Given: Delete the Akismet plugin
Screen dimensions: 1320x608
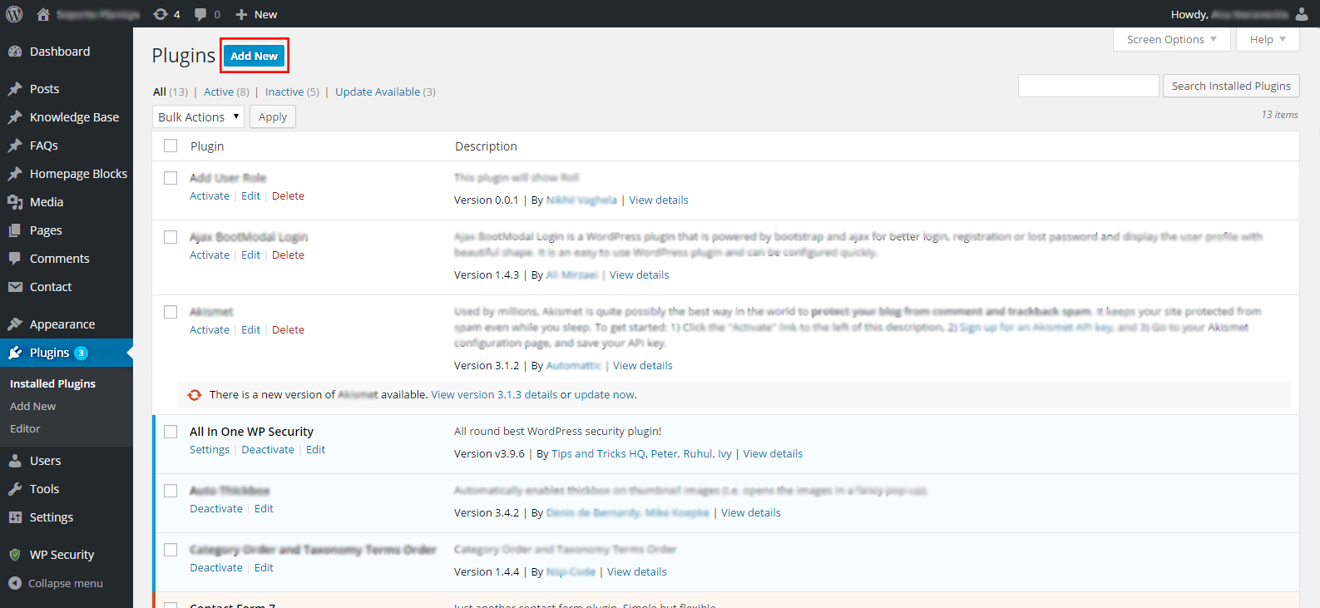Looking at the screenshot, I should 288,330.
